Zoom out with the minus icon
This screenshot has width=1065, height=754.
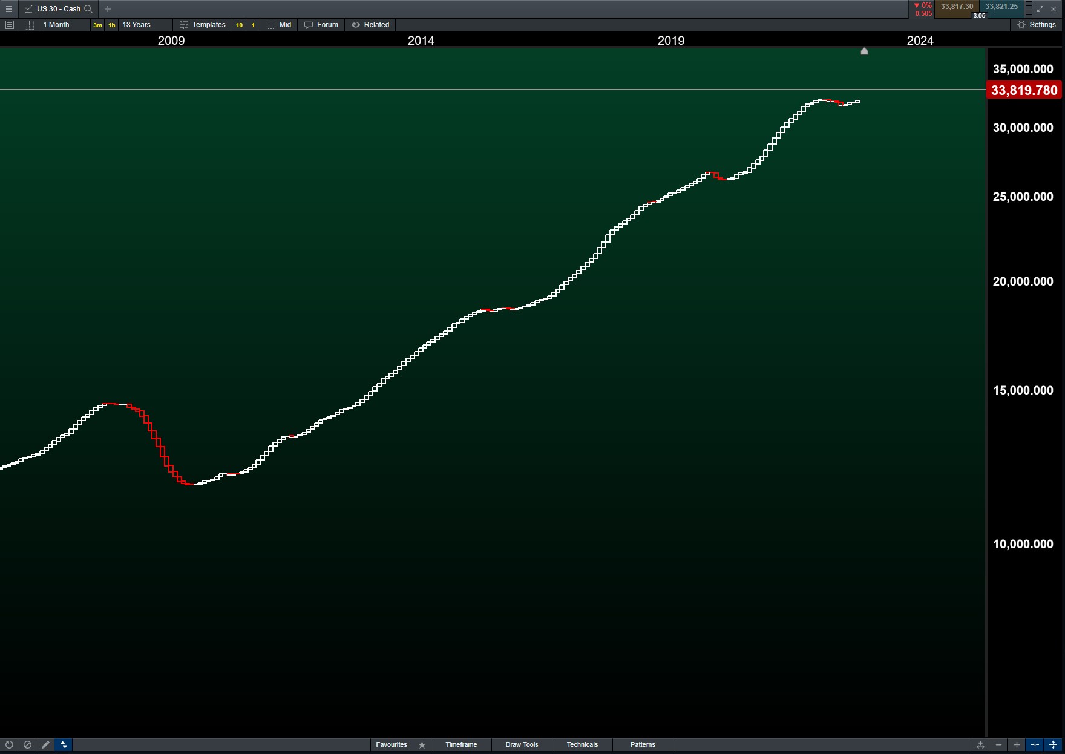tap(999, 745)
